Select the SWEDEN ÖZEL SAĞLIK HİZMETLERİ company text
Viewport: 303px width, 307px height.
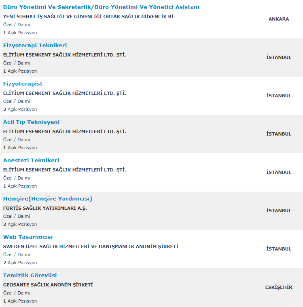(x=91, y=246)
